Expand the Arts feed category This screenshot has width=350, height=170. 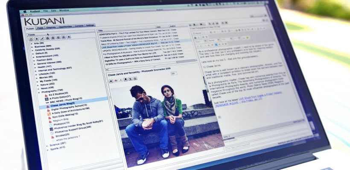tap(32, 43)
